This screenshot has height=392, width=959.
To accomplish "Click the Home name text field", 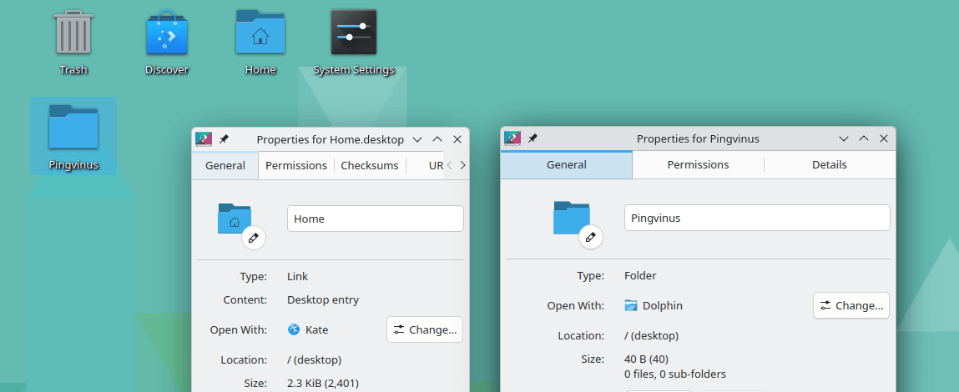I will [375, 219].
